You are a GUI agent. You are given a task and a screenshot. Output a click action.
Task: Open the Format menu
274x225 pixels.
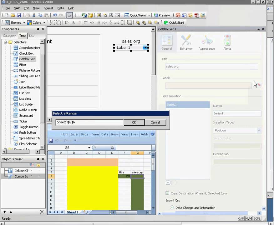(48, 8)
